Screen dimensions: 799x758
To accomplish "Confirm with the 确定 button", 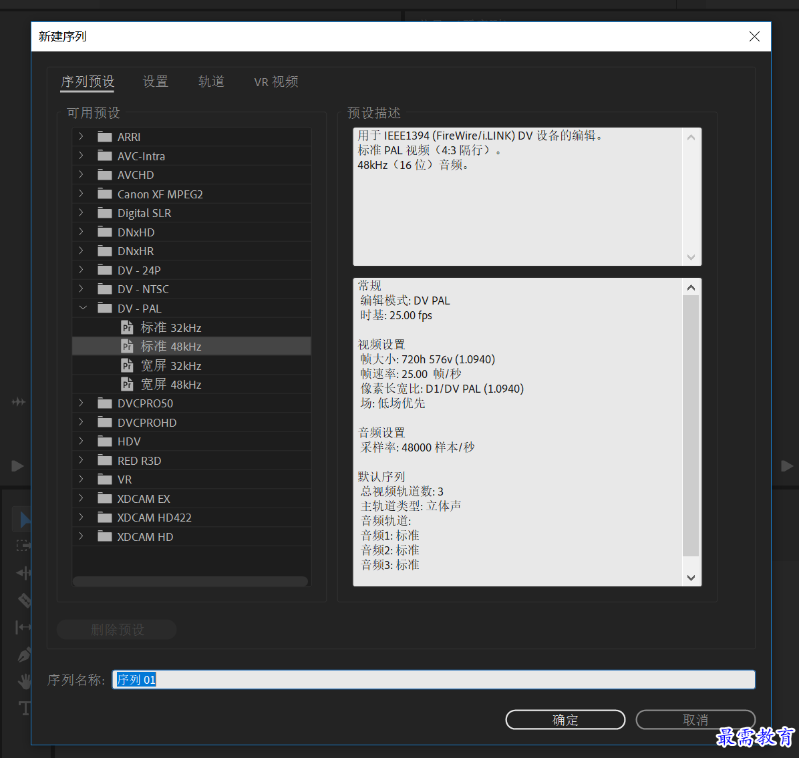I will point(565,719).
